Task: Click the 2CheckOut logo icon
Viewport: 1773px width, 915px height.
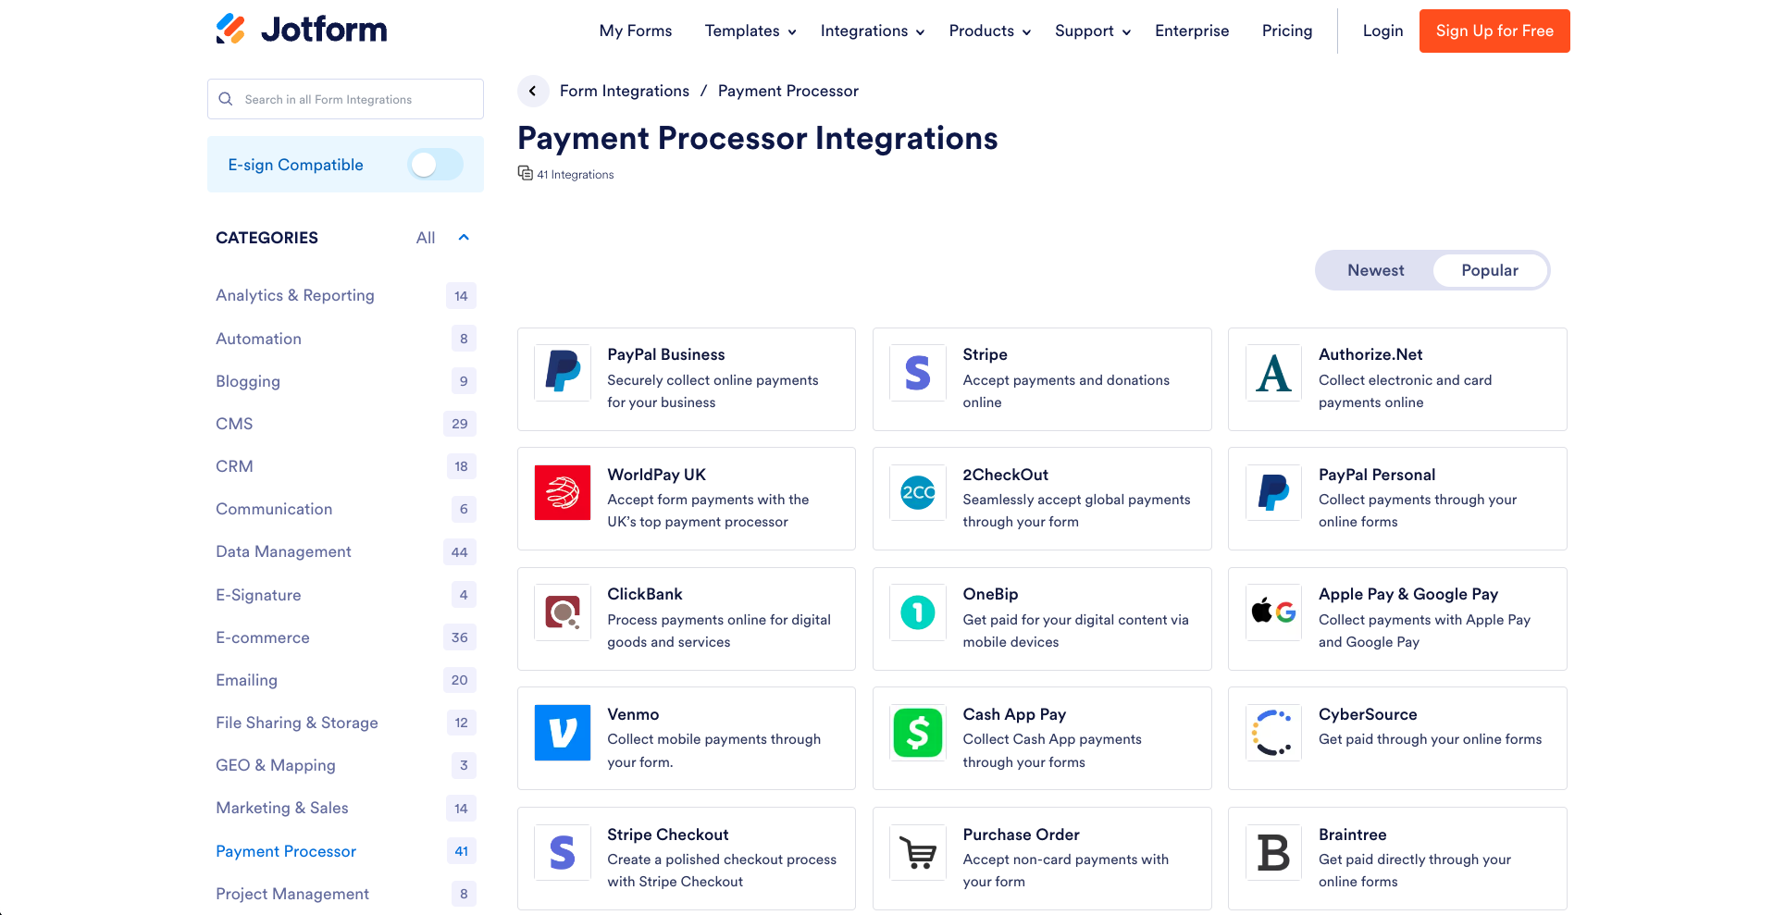Action: (918, 492)
